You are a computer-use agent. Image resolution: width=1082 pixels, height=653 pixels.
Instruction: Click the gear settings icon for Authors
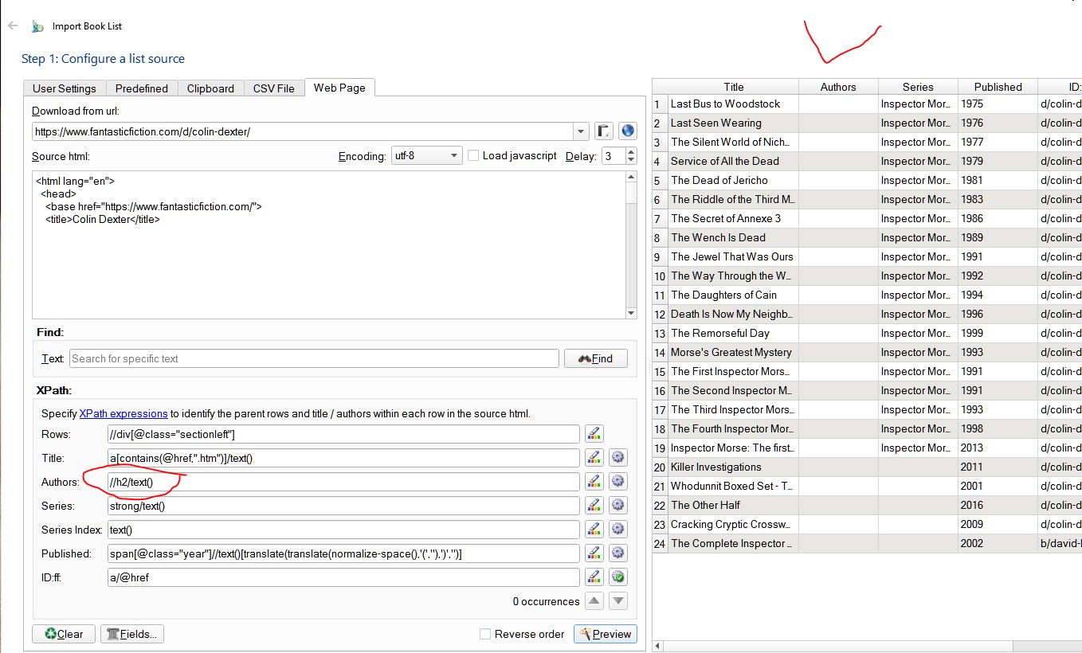[617, 482]
